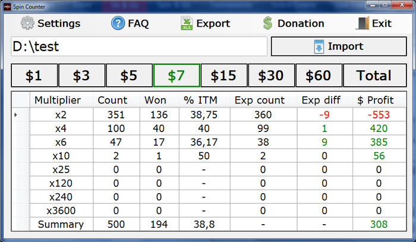416x242 pixels.
Task: Close the Spin Counter window
Action: [402, 5]
